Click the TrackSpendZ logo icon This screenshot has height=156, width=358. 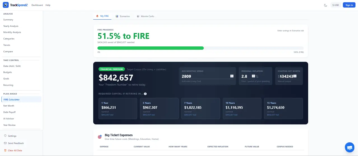pyautogui.click(x=6, y=5)
